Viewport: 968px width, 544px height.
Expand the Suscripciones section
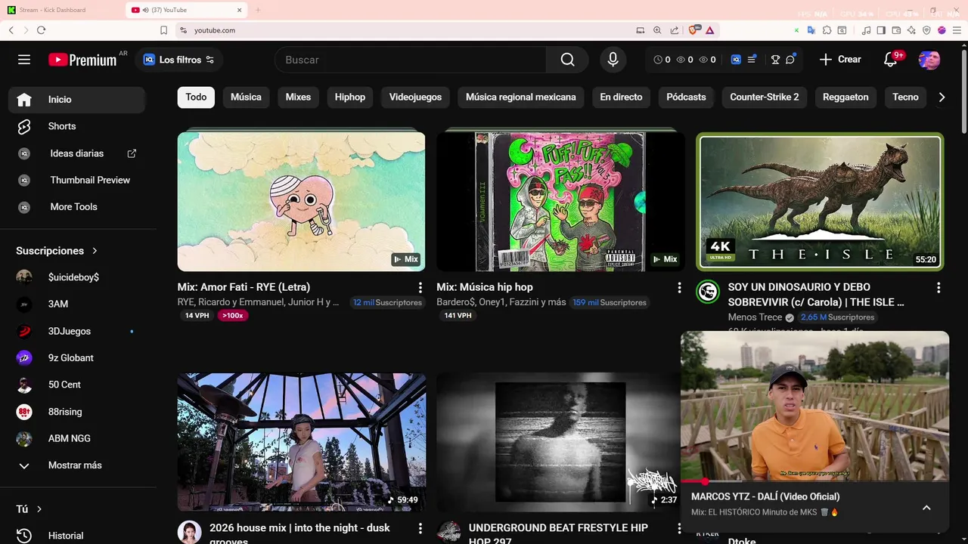click(x=57, y=251)
